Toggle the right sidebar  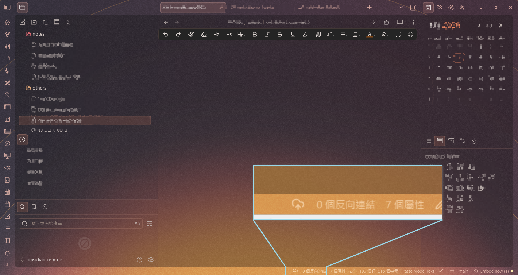click(x=413, y=7)
